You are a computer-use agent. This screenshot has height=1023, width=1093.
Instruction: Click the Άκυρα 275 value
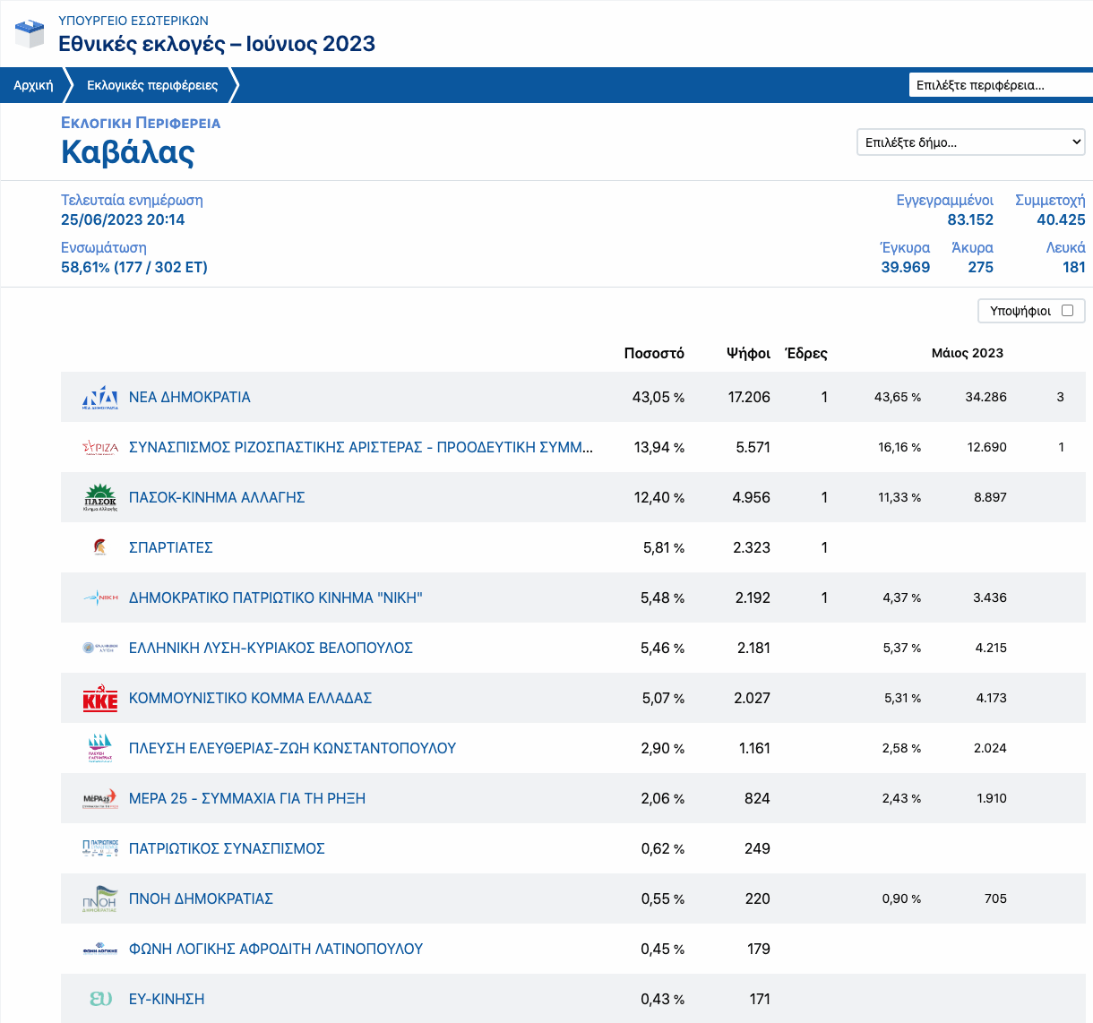pyautogui.click(x=981, y=267)
